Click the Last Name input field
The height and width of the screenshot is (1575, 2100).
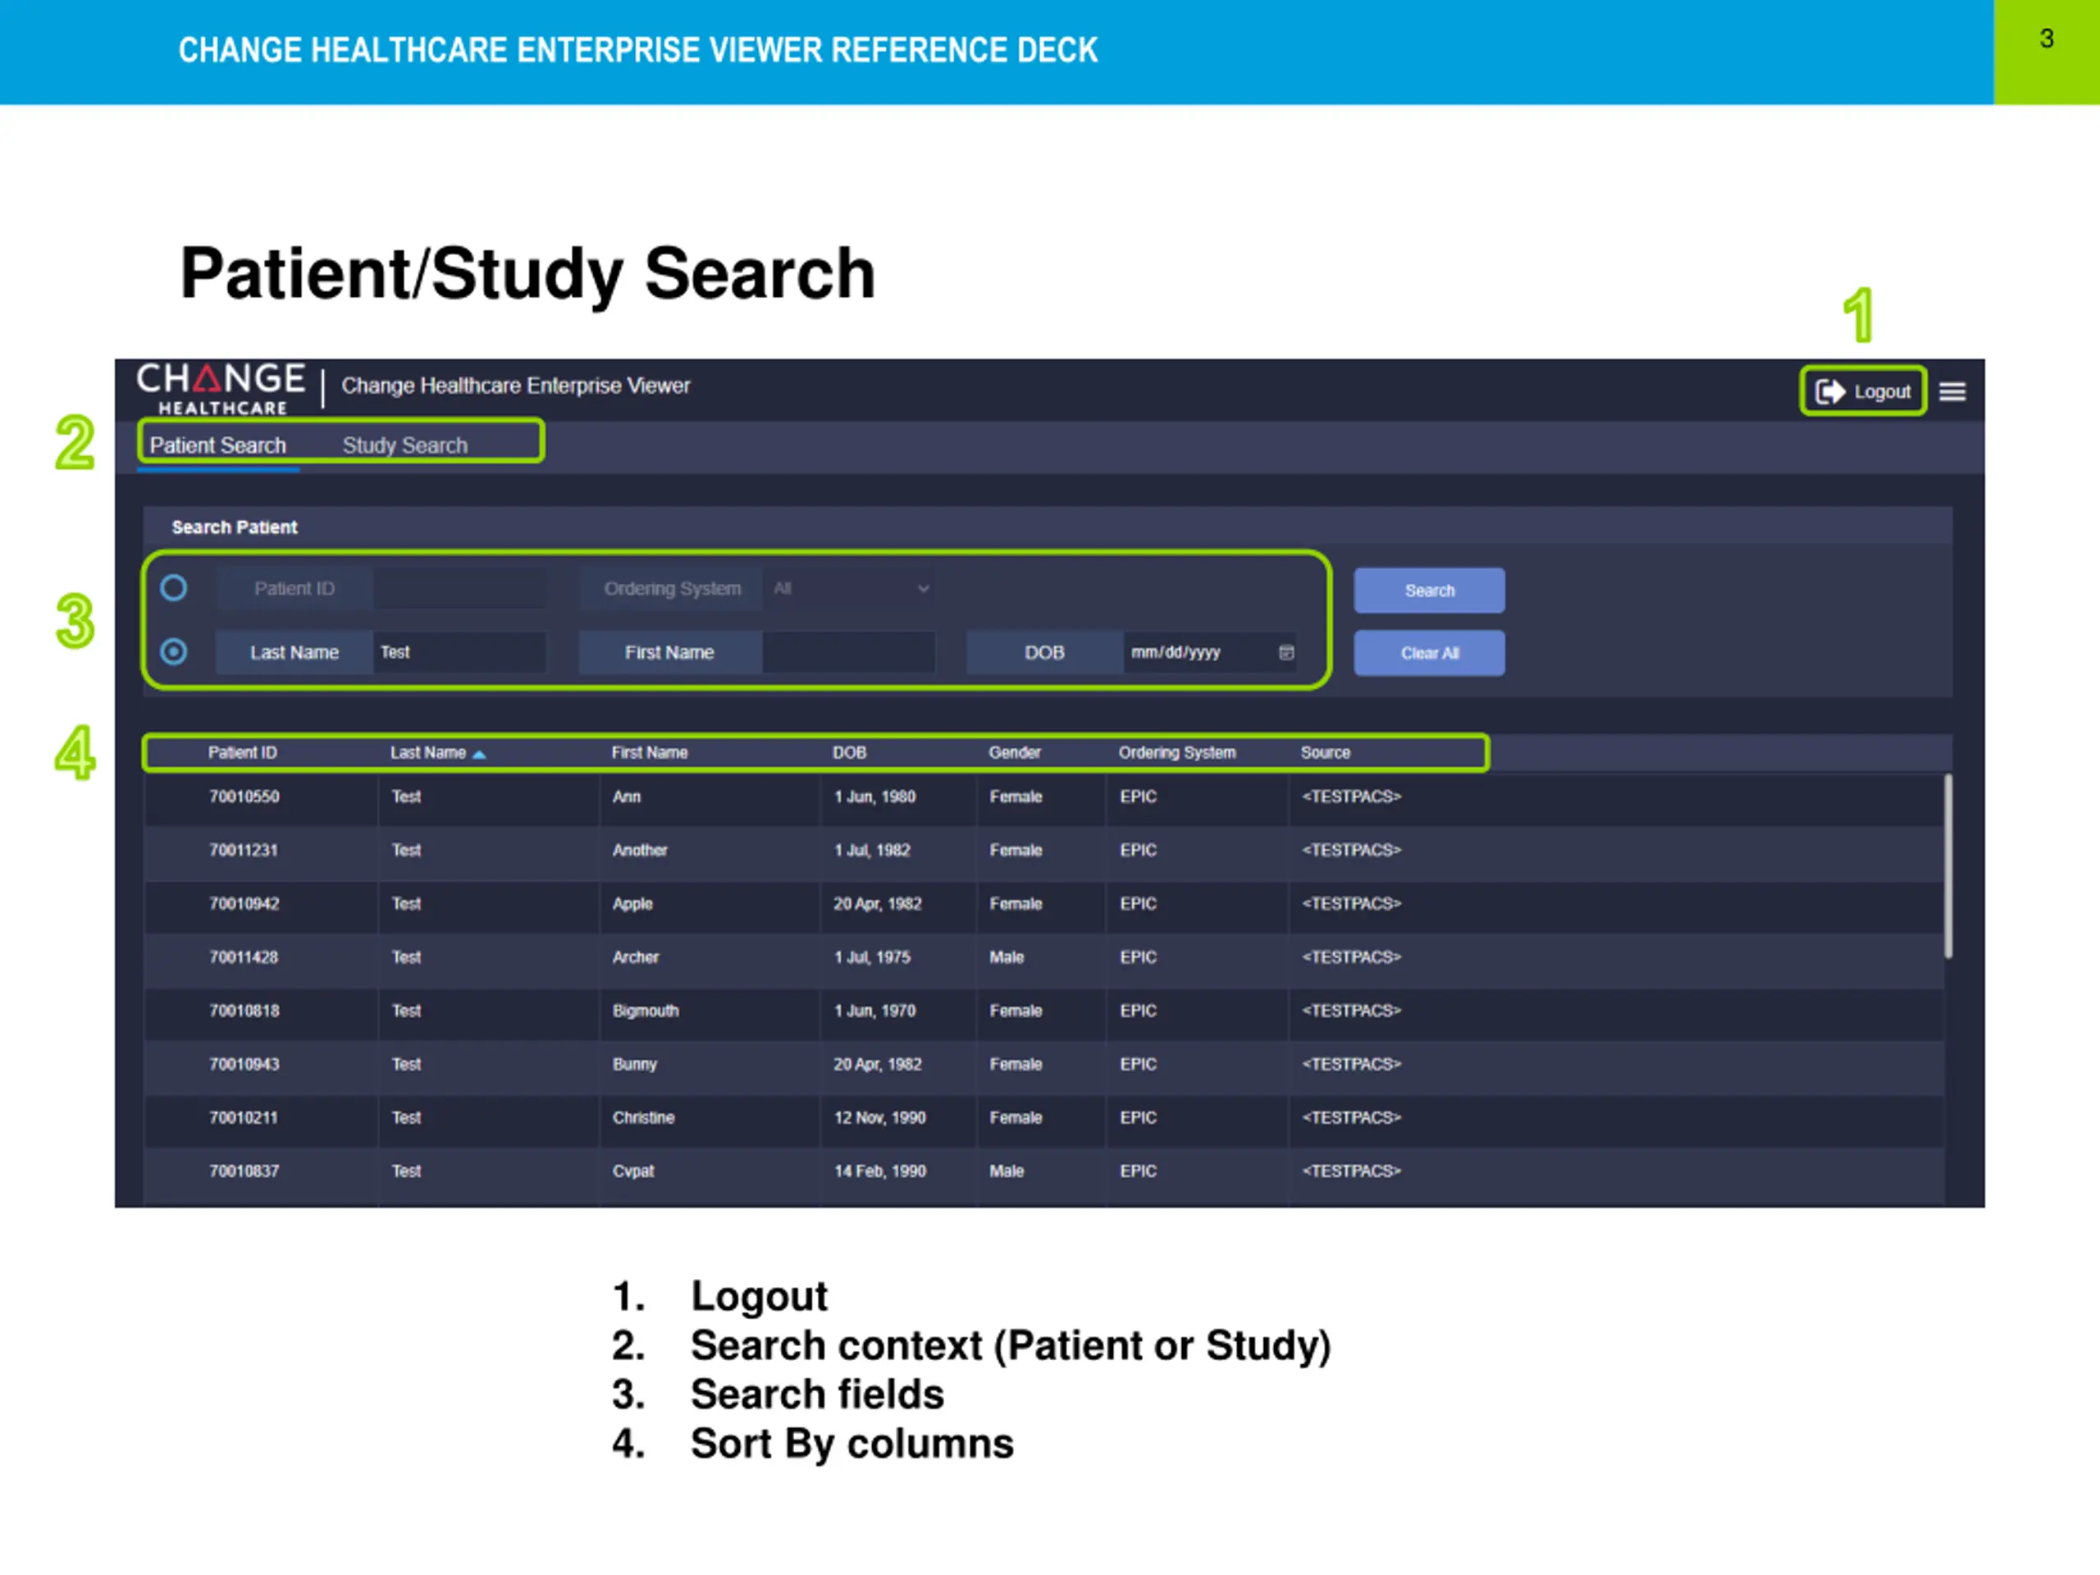pos(459,652)
